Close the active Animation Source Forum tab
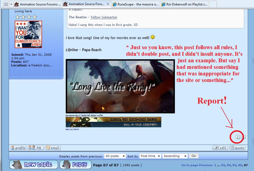254x171 pixels. point(108,4)
